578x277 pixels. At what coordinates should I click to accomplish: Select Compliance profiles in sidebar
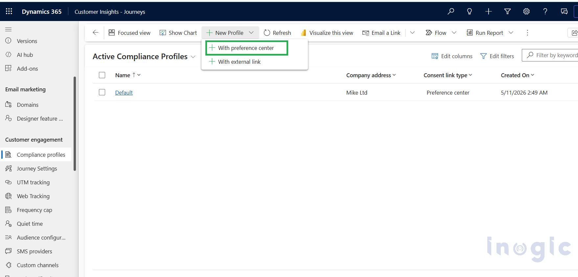(x=36, y=155)
